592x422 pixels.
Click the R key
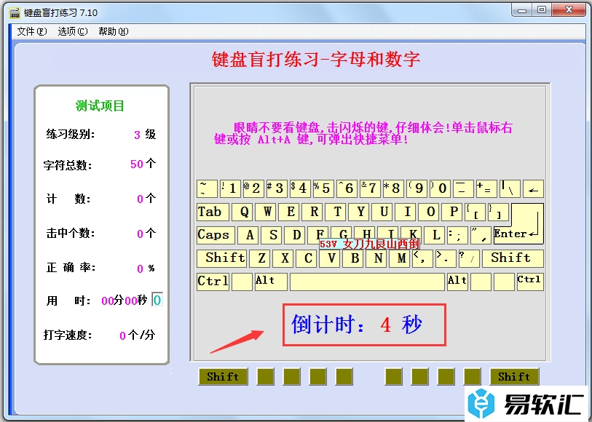312,212
